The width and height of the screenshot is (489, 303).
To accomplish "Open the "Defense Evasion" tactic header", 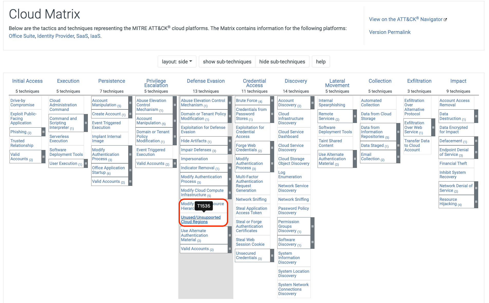I will point(205,81).
